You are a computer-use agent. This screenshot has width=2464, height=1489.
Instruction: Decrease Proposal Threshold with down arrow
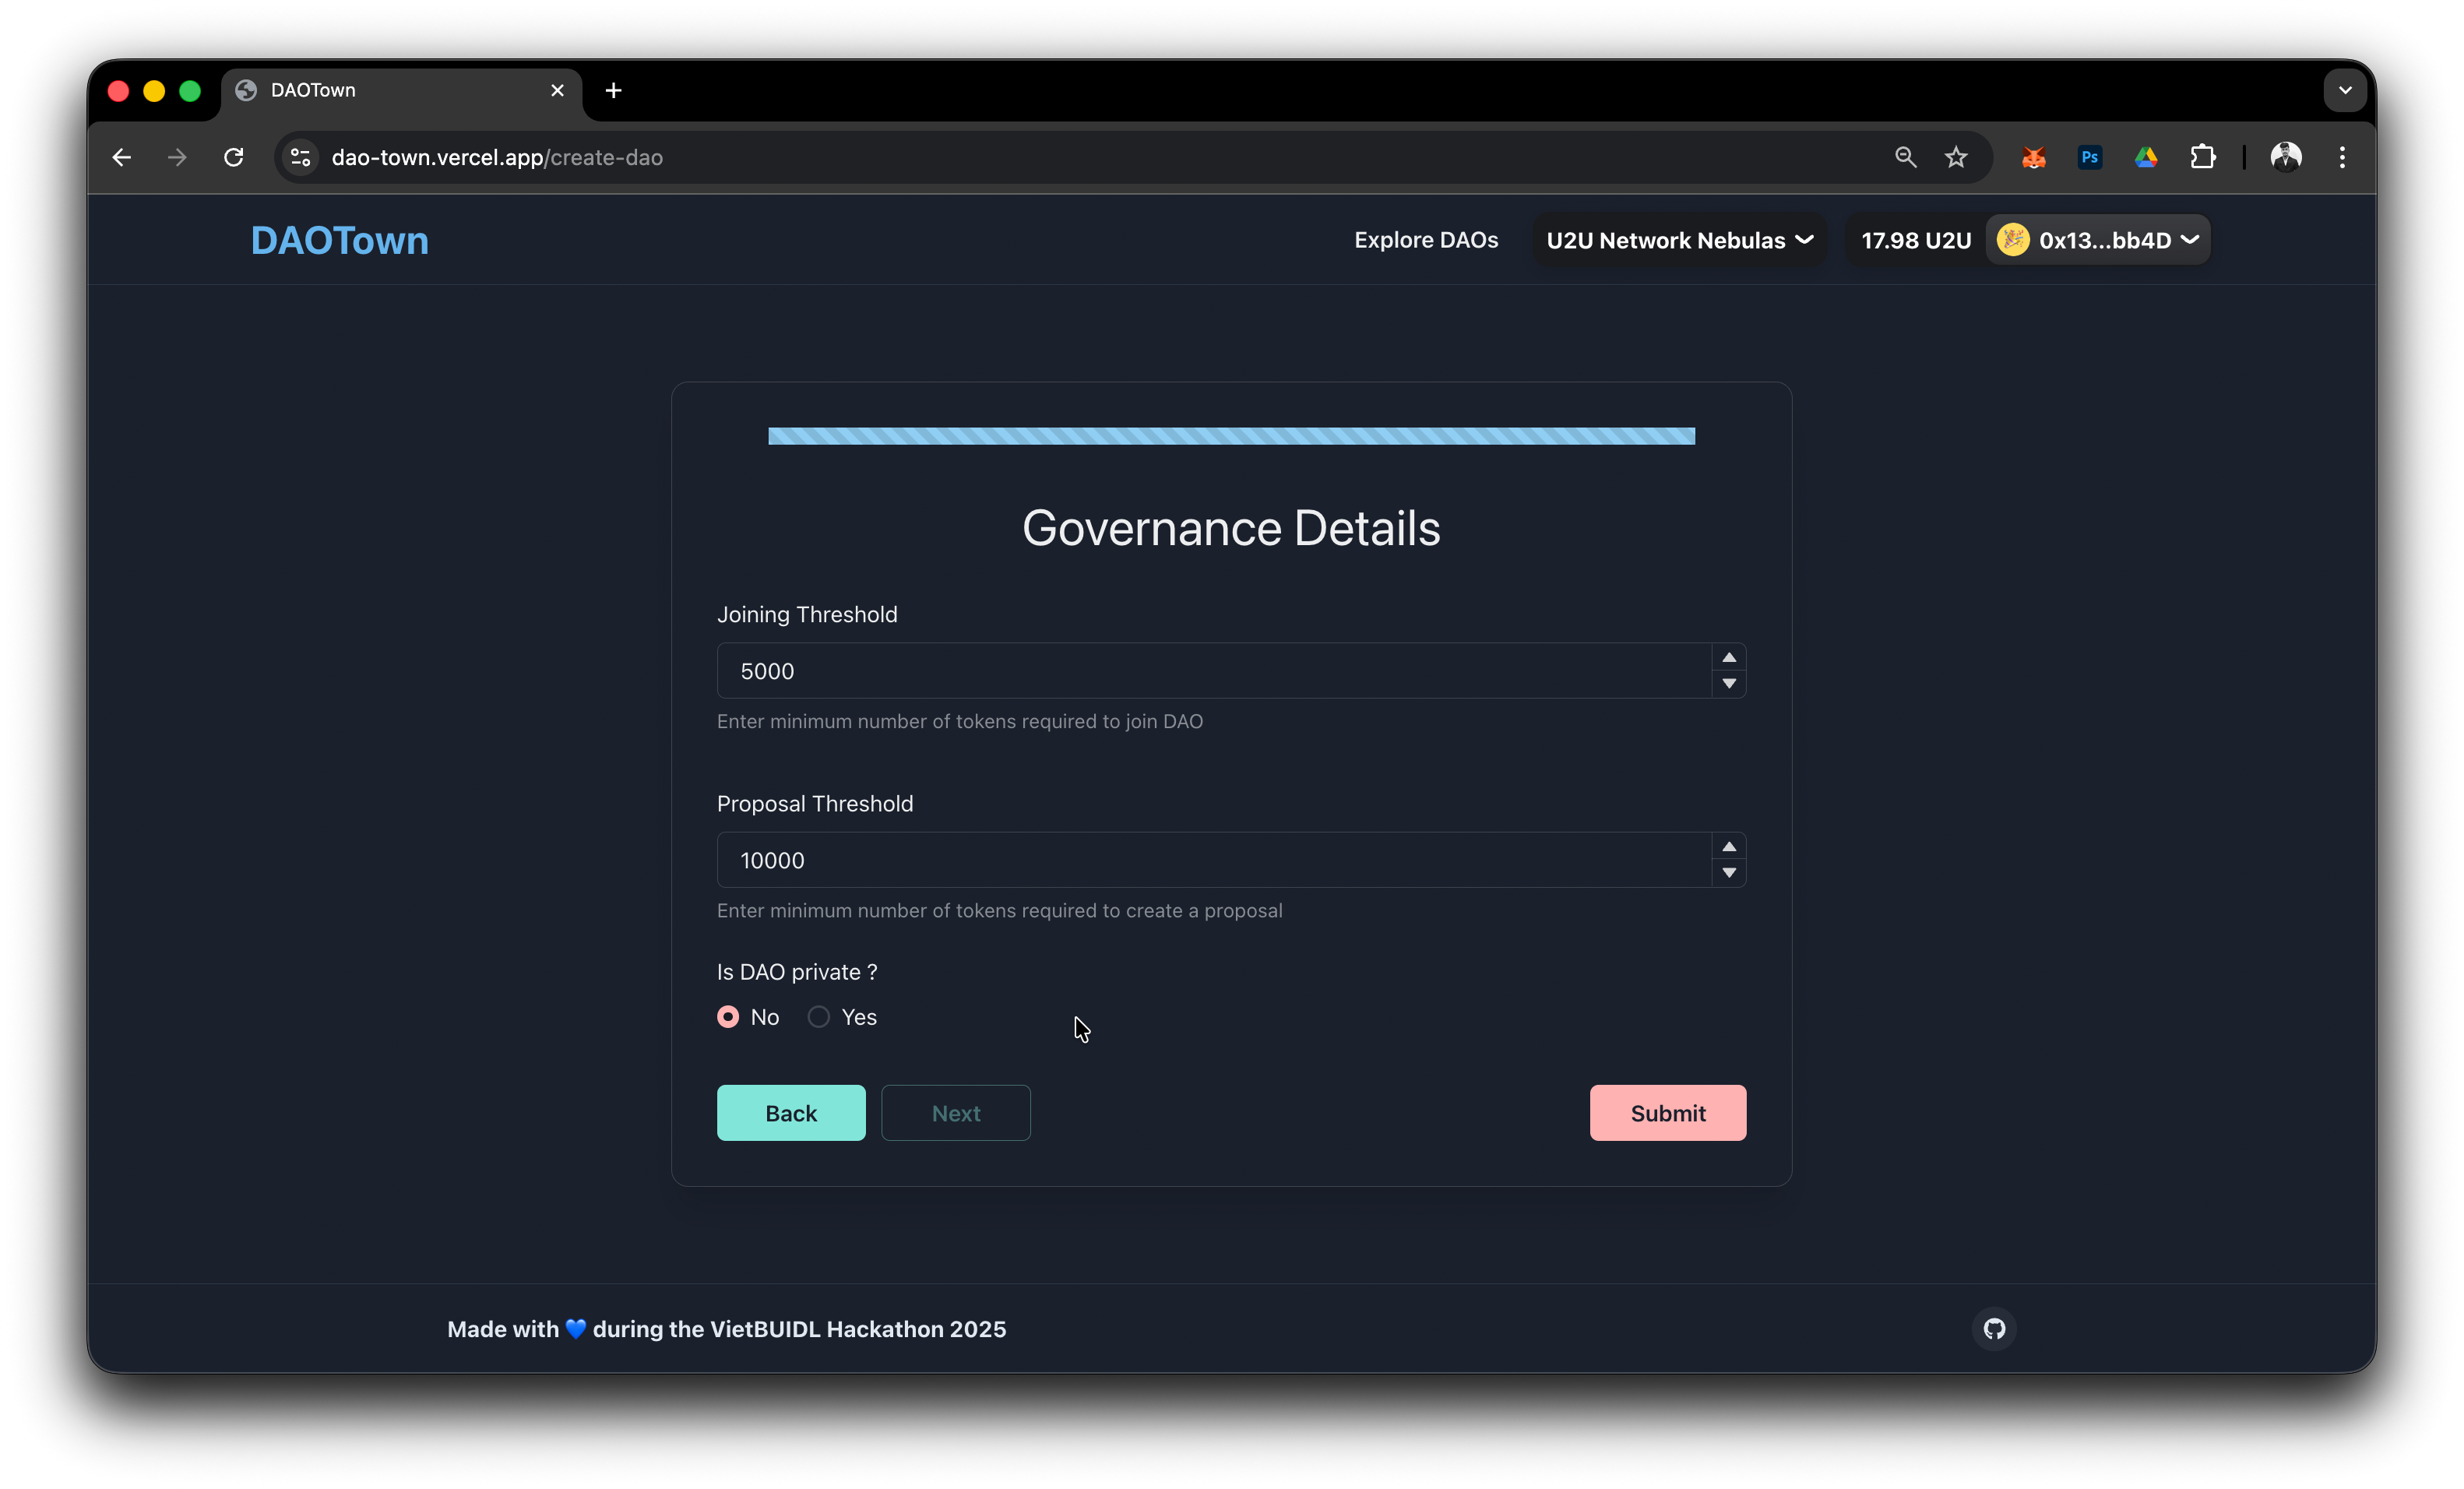point(1729,873)
